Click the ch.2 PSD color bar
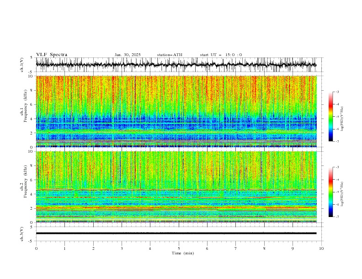 [330, 192]
